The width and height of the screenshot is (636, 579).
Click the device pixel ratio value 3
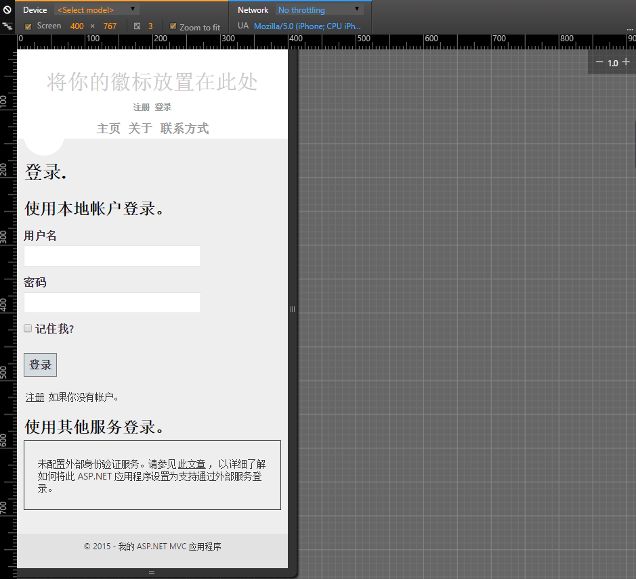tap(150, 26)
